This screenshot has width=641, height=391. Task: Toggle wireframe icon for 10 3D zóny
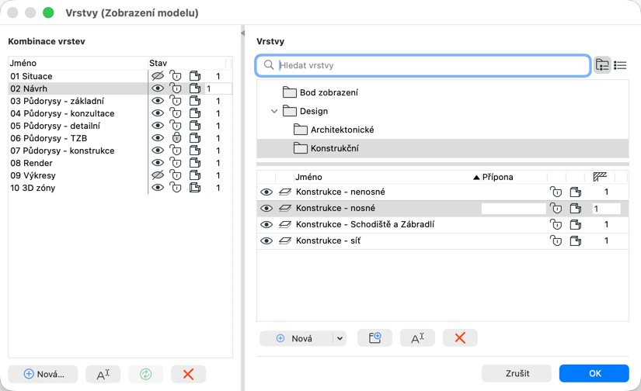(195, 188)
